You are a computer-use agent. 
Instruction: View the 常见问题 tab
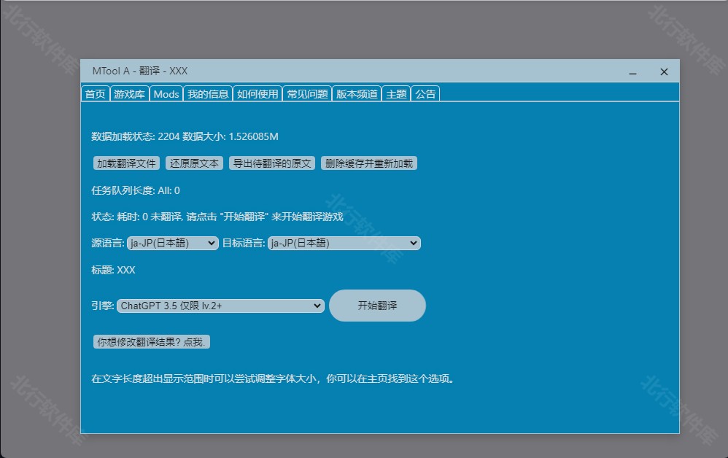click(307, 94)
